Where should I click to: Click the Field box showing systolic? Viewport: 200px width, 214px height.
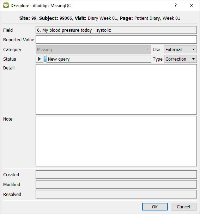coord(116,30)
